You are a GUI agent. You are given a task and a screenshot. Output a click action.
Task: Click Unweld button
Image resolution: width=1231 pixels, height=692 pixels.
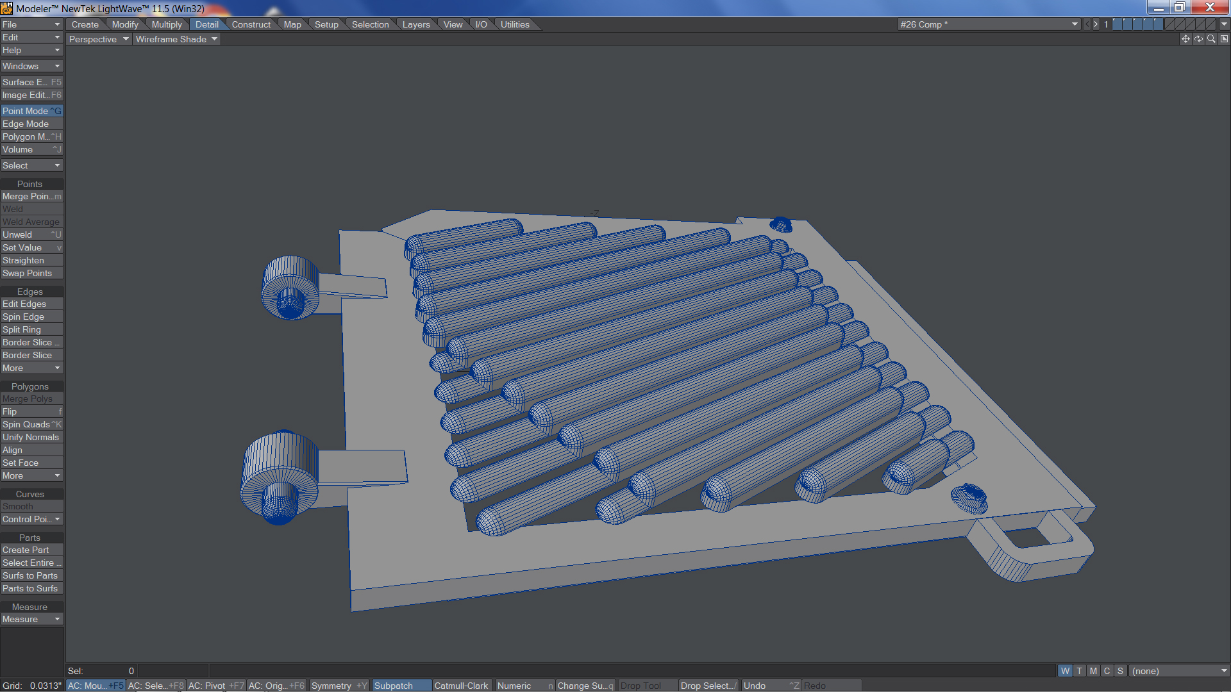coord(31,235)
